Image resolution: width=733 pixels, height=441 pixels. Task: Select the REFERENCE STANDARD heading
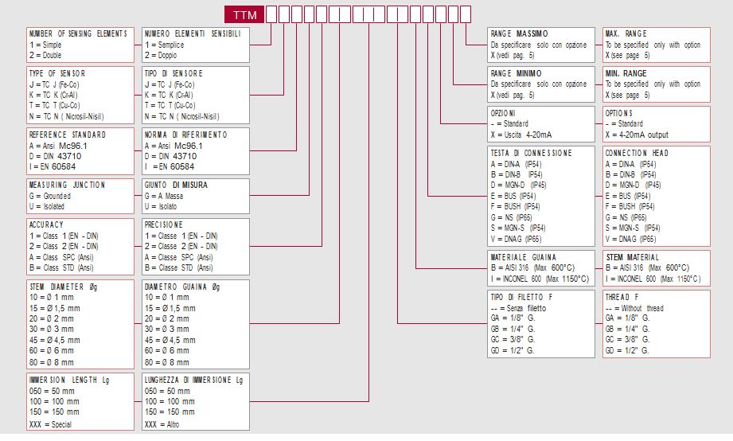tap(67, 135)
